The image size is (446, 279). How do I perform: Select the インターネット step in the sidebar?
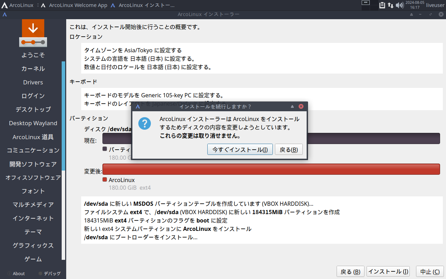[33, 218]
